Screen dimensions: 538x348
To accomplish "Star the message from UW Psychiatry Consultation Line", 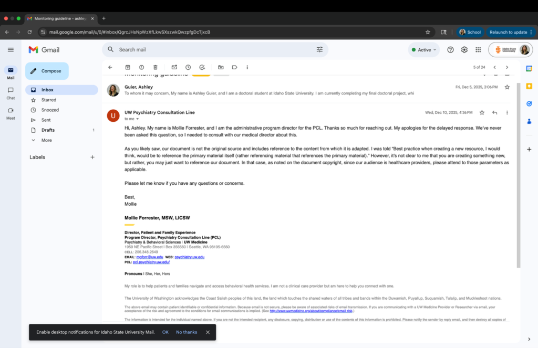I will 482,112.
